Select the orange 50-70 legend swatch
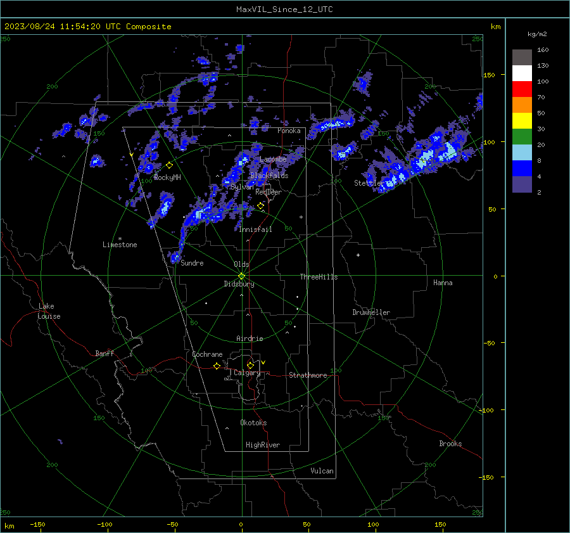Image resolution: width=570 pixels, height=533 pixels. [x=522, y=105]
